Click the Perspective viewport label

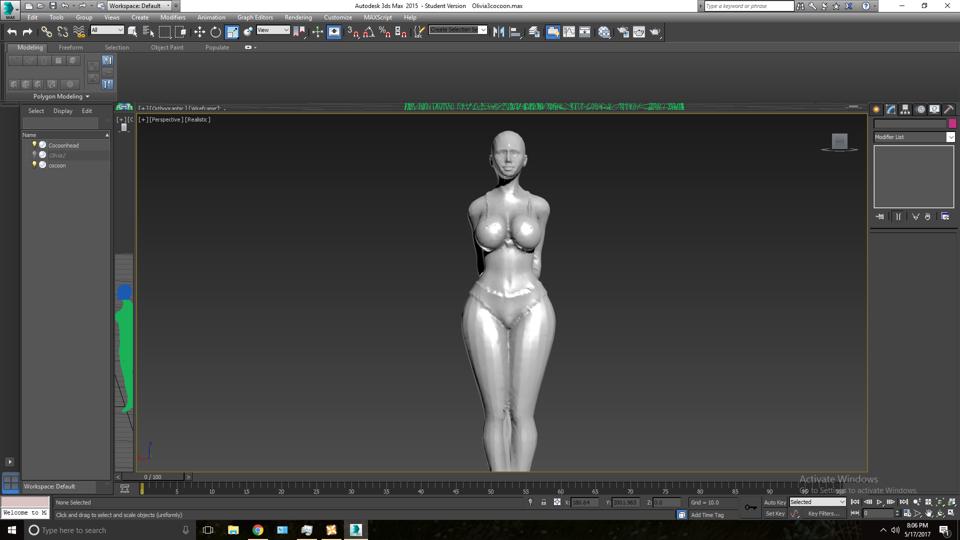coord(166,119)
